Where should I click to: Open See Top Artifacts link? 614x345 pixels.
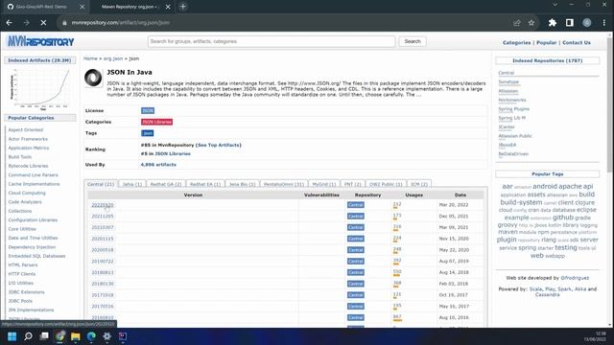pyautogui.click(x=219, y=145)
